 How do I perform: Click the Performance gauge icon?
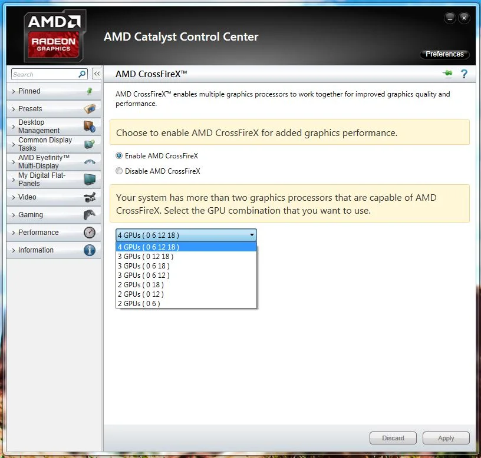click(x=90, y=233)
